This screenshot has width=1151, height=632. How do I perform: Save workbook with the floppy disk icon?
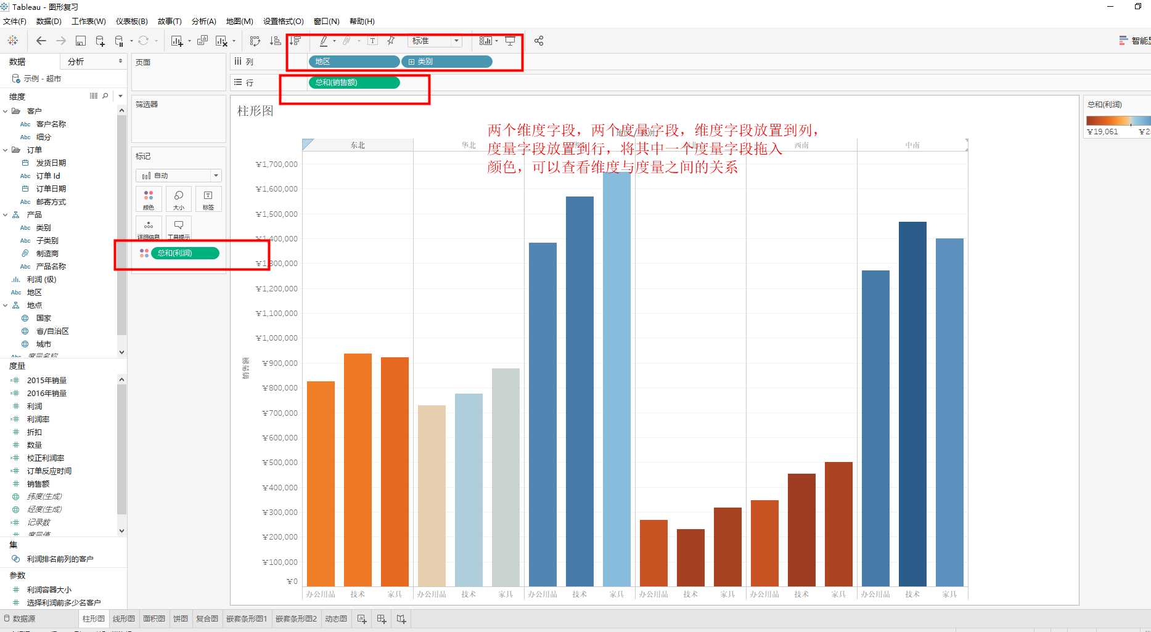point(81,41)
